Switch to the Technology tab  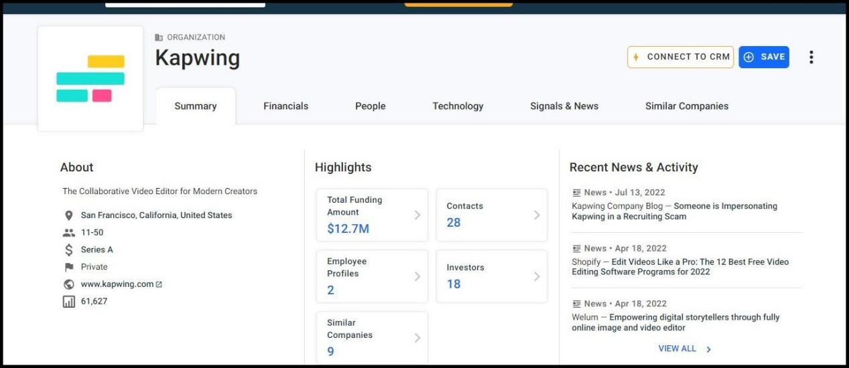[x=458, y=106]
